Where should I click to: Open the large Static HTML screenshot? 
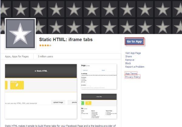(x=41, y=91)
